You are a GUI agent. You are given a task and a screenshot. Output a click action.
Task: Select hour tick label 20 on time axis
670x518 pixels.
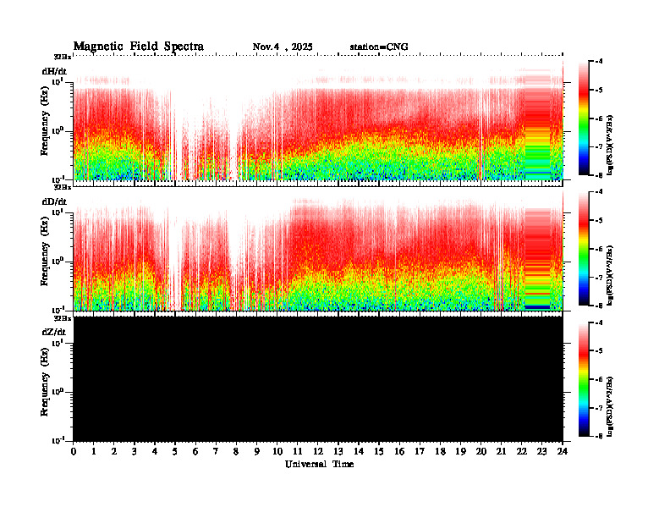[x=481, y=451]
